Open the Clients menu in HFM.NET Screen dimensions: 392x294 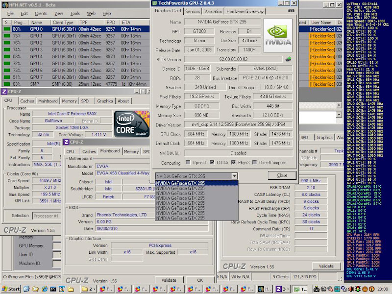[41, 14]
